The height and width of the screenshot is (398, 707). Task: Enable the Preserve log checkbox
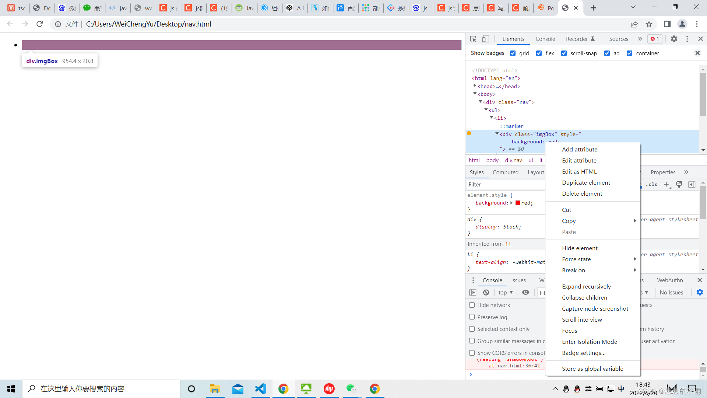click(472, 317)
